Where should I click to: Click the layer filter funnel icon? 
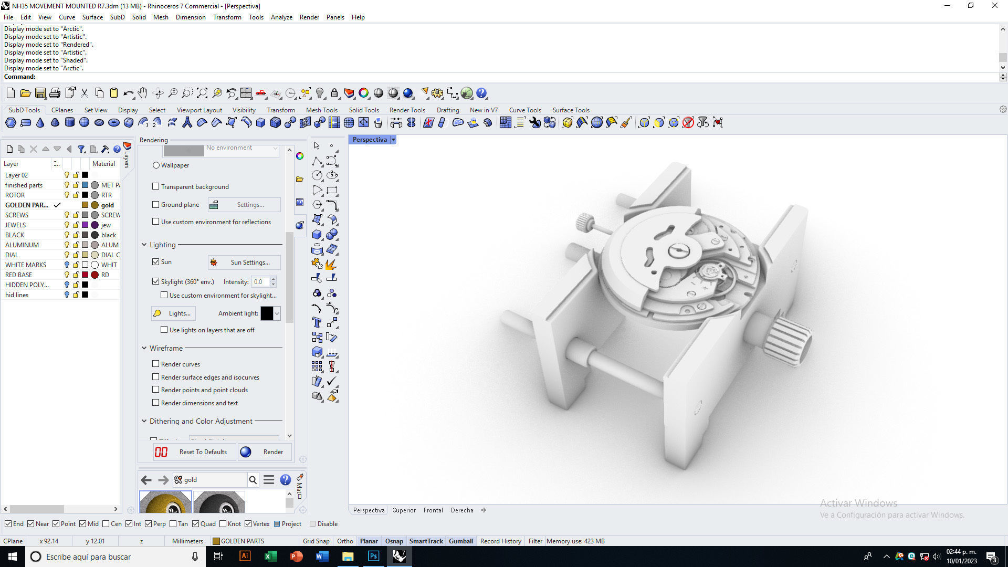tap(81, 149)
